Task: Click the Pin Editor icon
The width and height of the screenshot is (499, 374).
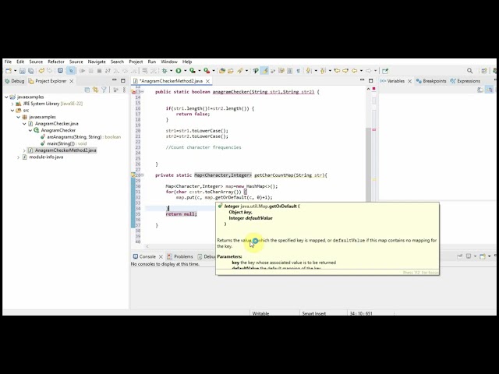Action: click(x=385, y=71)
